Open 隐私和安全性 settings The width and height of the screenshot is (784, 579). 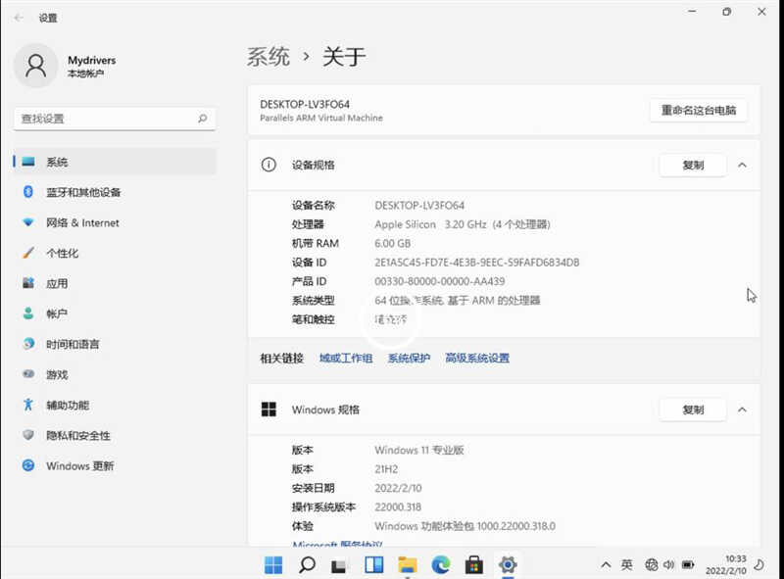(x=115, y=436)
